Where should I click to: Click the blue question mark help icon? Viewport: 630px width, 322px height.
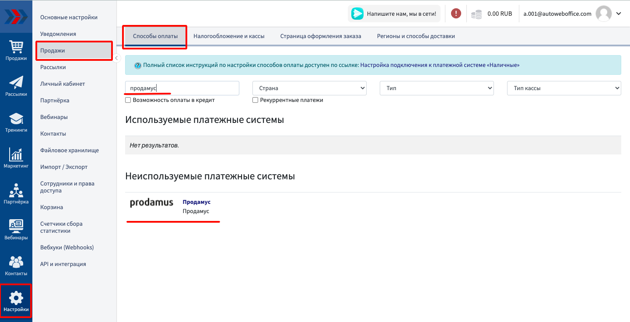(138, 65)
